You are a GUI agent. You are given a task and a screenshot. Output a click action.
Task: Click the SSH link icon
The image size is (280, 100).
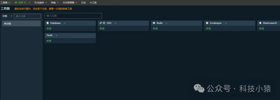101,23
